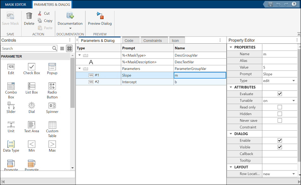This screenshot has width=301, height=185.
Task: Click the Cut scissors icon
Action: pos(40,14)
